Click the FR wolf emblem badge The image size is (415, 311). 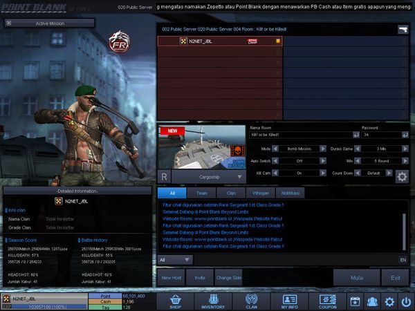[x=120, y=41]
